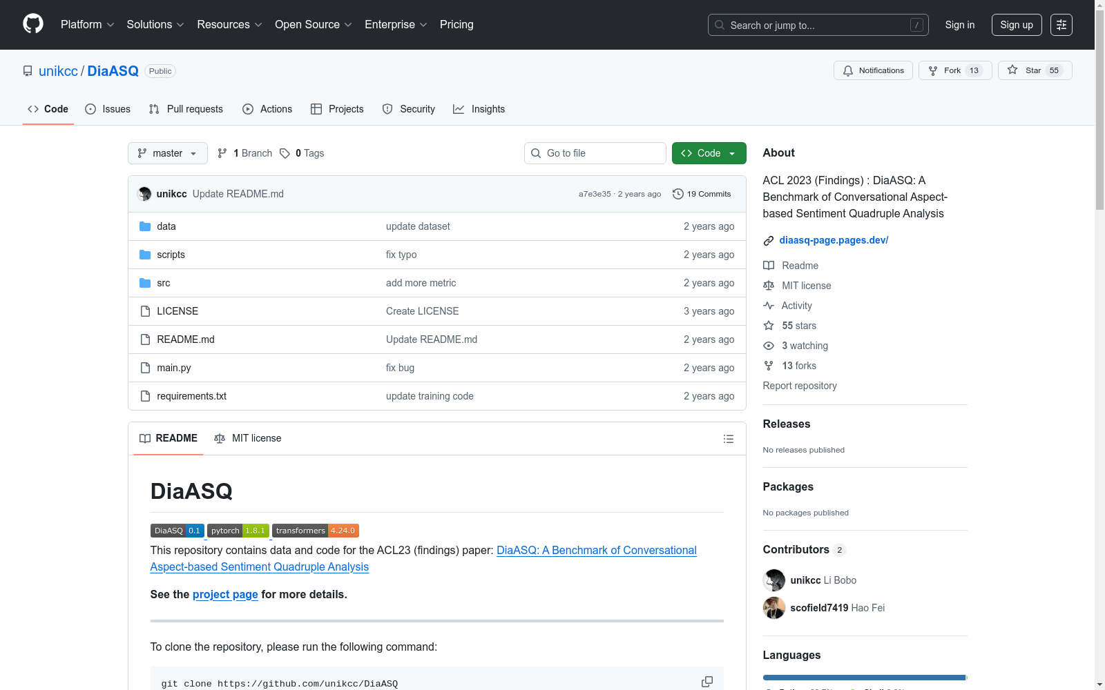Click Report repository link
The height and width of the screenshot is (690, 1105).
click(x=800, y=386)
